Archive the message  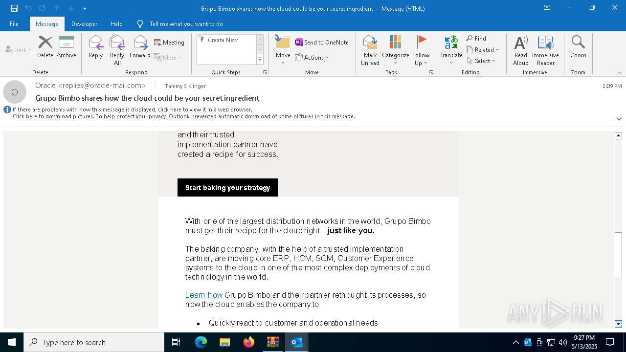tap(67, 47)
